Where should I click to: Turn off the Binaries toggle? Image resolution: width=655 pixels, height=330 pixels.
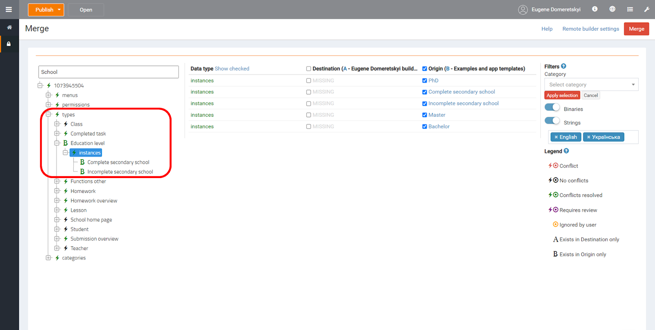[552, 107]
